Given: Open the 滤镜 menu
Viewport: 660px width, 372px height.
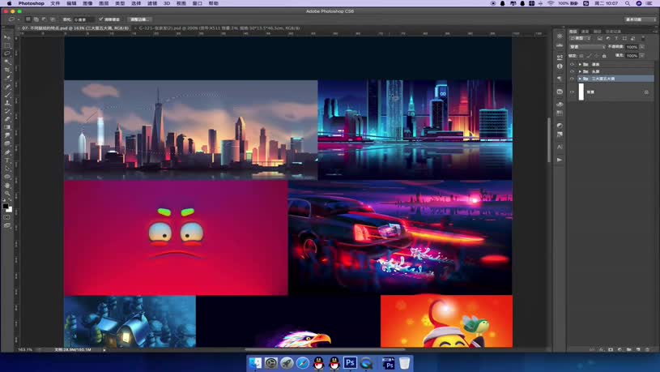Looking at the screenshot, I should pos(152,3).
